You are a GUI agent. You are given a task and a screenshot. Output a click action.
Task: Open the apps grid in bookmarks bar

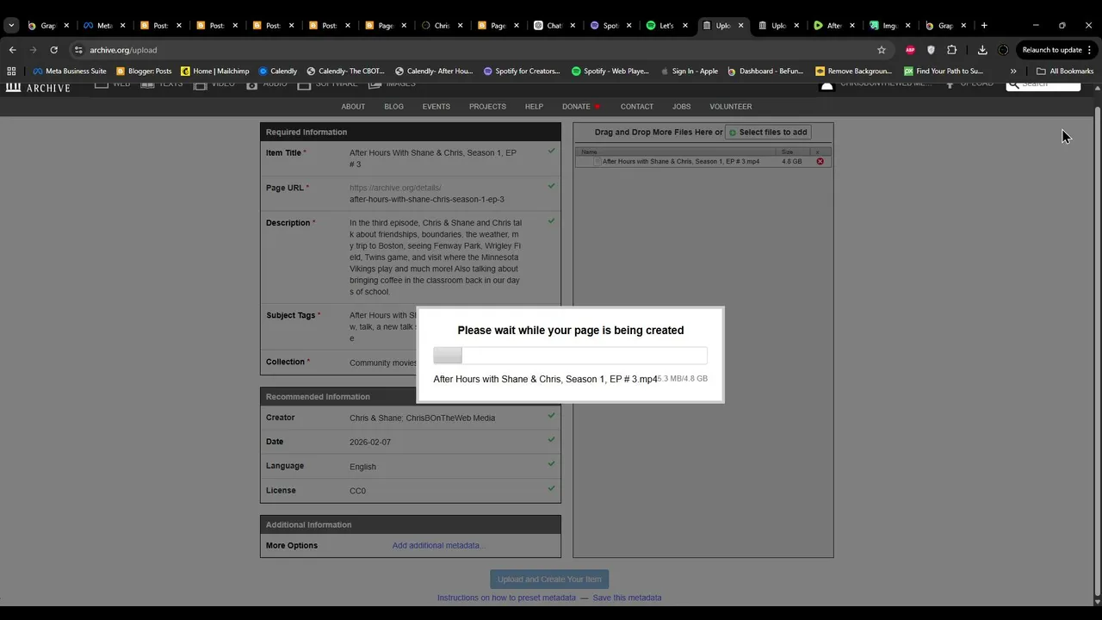tap(11, 71)
